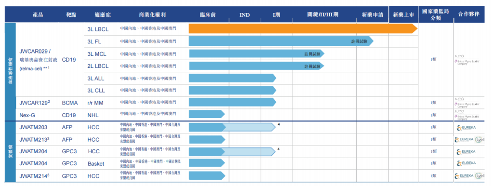Viewport: 495px width, 186px height.
Task: Click the Nex-G product name
Action: (x=27, y=115)
